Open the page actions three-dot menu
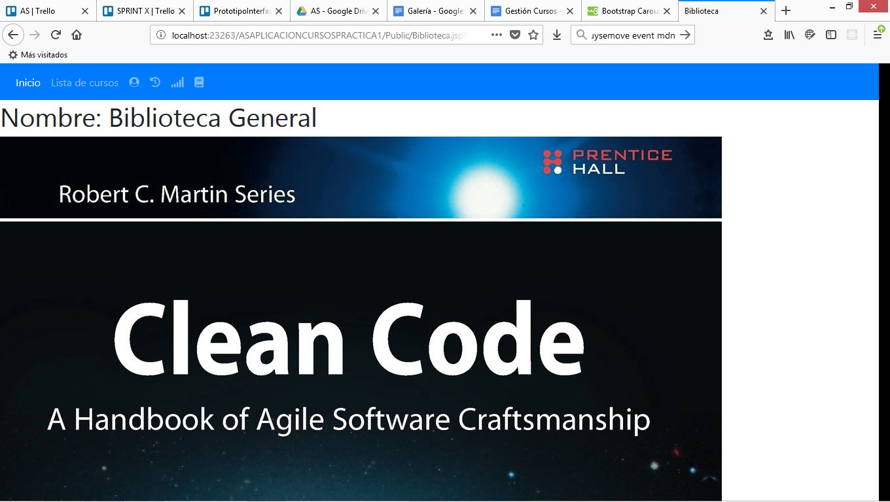 (x=497, y=35)
